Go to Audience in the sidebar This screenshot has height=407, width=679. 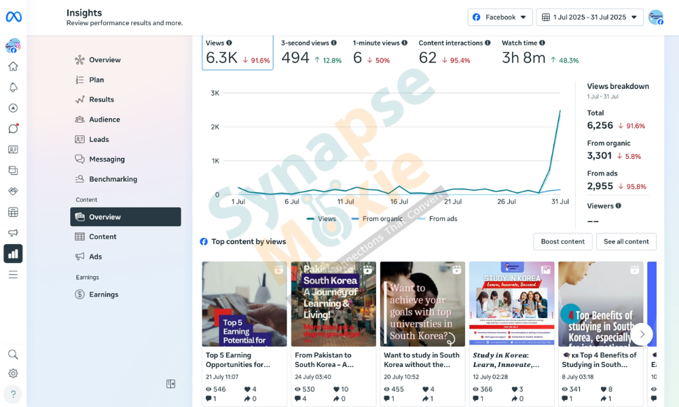click(105, 119)
